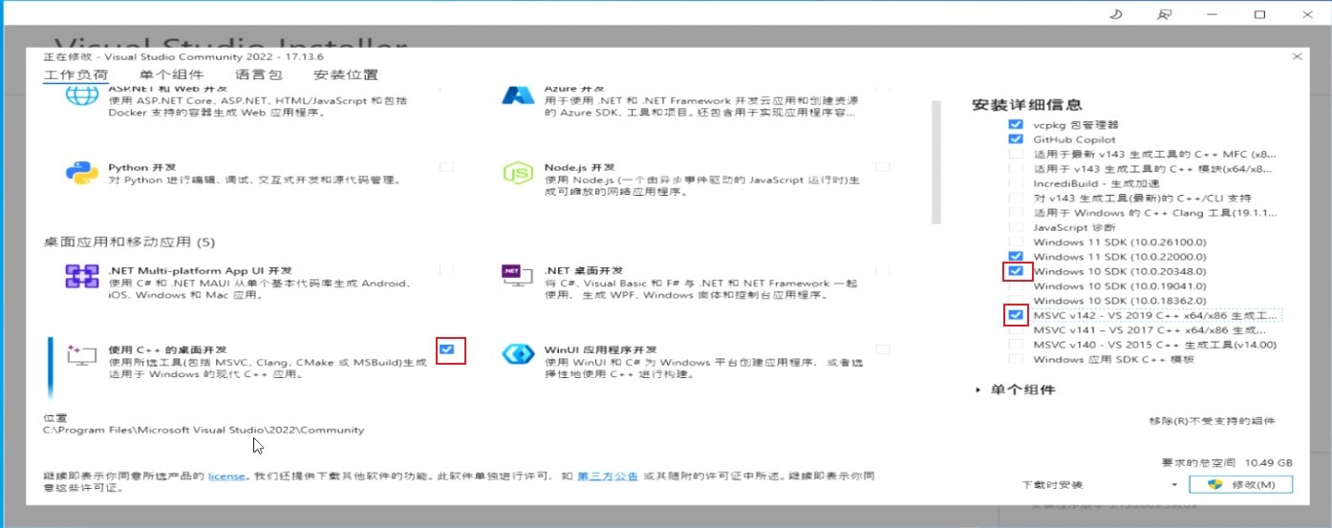This screenshot has height=528, width=1332.
Task: Maximize the Visual Studio Installer window
Action: [1259, 14]
